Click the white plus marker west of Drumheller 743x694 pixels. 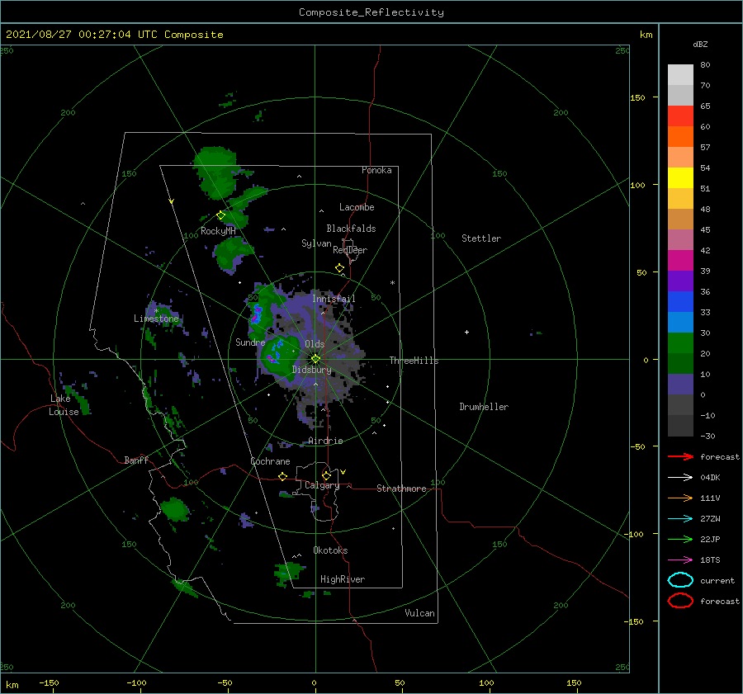[466, 332]
